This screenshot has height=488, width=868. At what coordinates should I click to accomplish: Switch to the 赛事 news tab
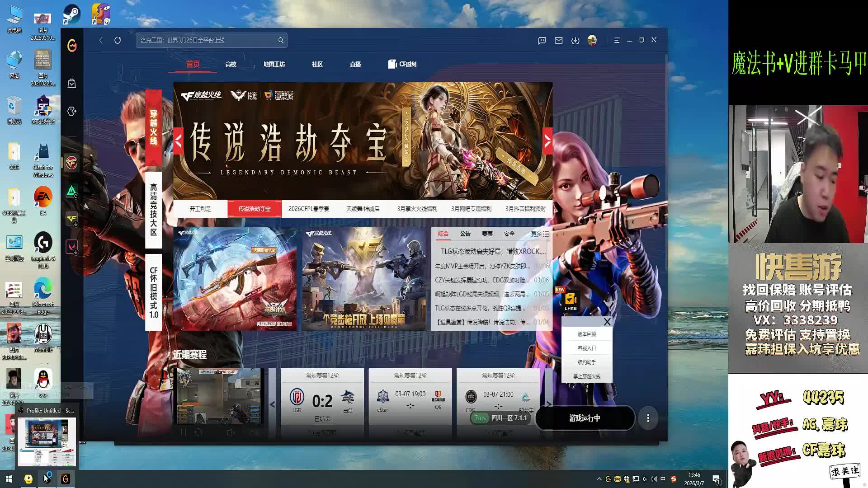coord(487,234)
